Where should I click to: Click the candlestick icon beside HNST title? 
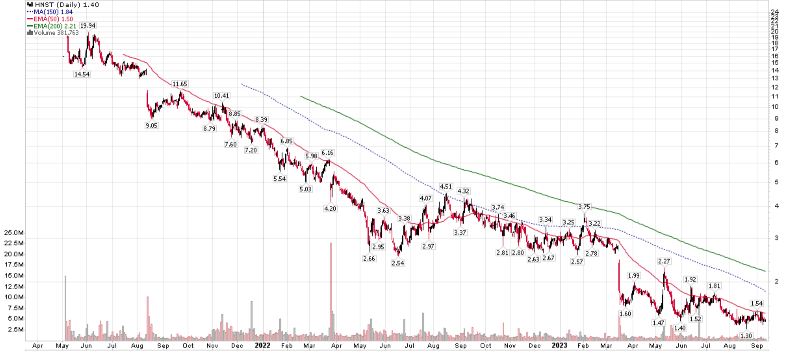click(x=30, y=5)
